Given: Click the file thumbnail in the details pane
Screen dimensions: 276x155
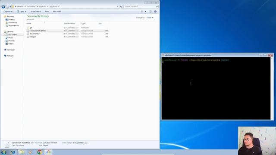Looking at the screenshot, I should [x=7, y=145].
